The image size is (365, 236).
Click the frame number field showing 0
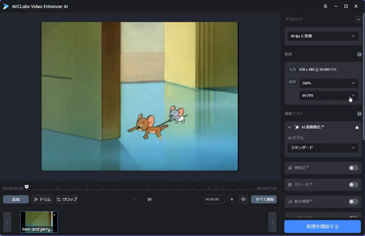(232, 199)
